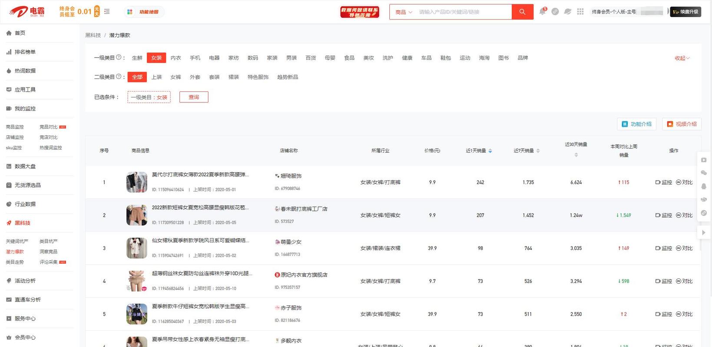
Task: Click 功能介绍 button
Action: pyautogui.click(x=636, y=124)
